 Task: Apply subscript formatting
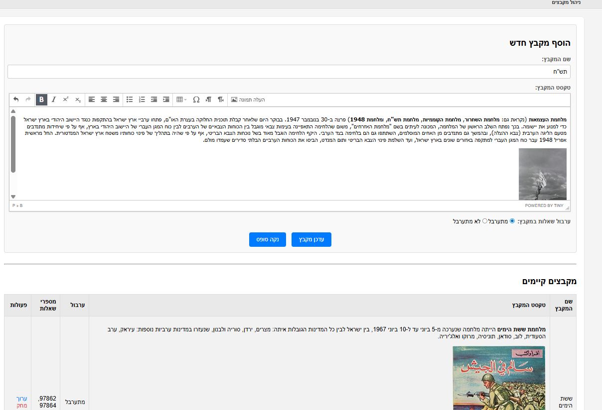pos(78,100)
